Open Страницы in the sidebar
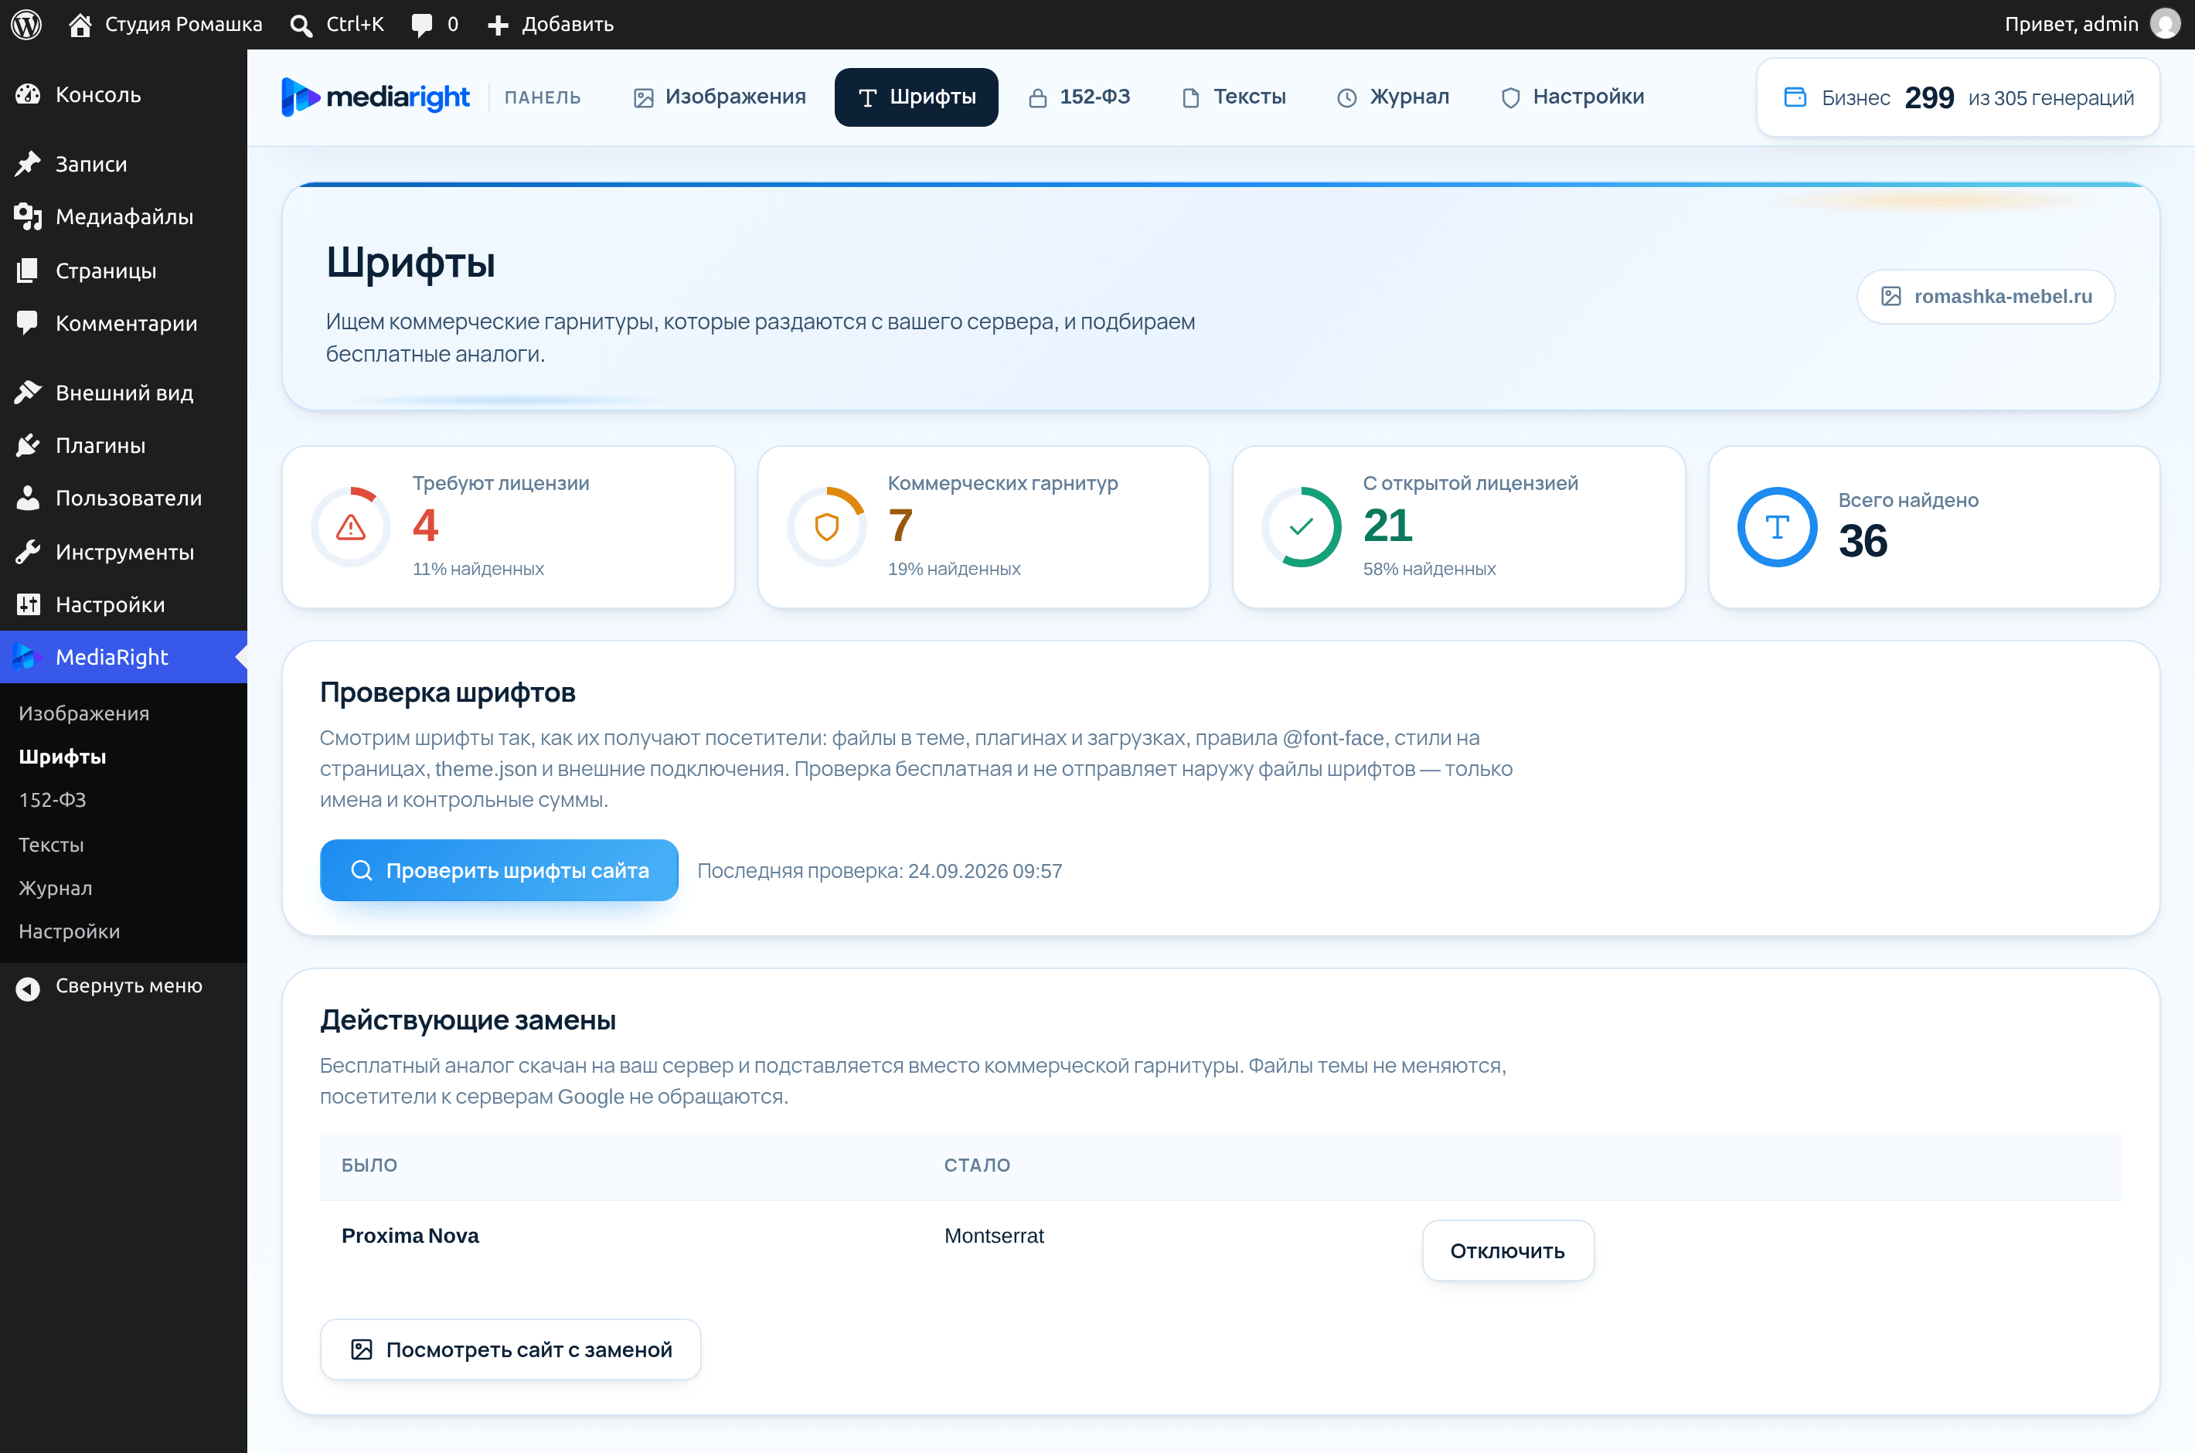Image resolution: width=2195 pixels, height=1453 pixels. pyautogui.click(x=124, y=271)
